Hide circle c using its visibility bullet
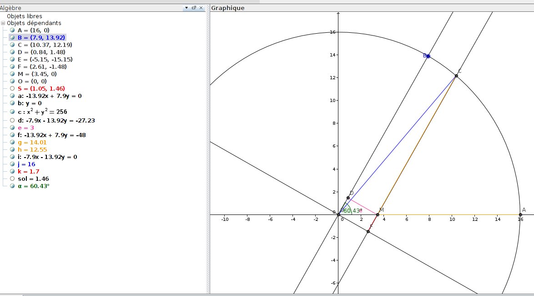 [x=12, y=112]
